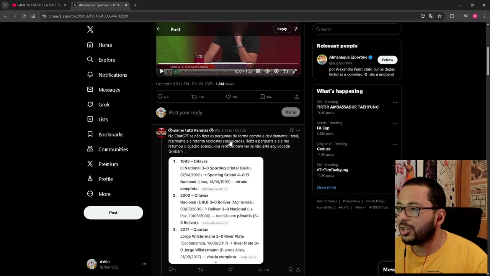Open siamo tutti Palestra profile avatar

[x=161, y=133]
